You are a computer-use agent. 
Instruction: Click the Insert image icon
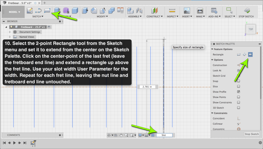click(x=187, y=10)
